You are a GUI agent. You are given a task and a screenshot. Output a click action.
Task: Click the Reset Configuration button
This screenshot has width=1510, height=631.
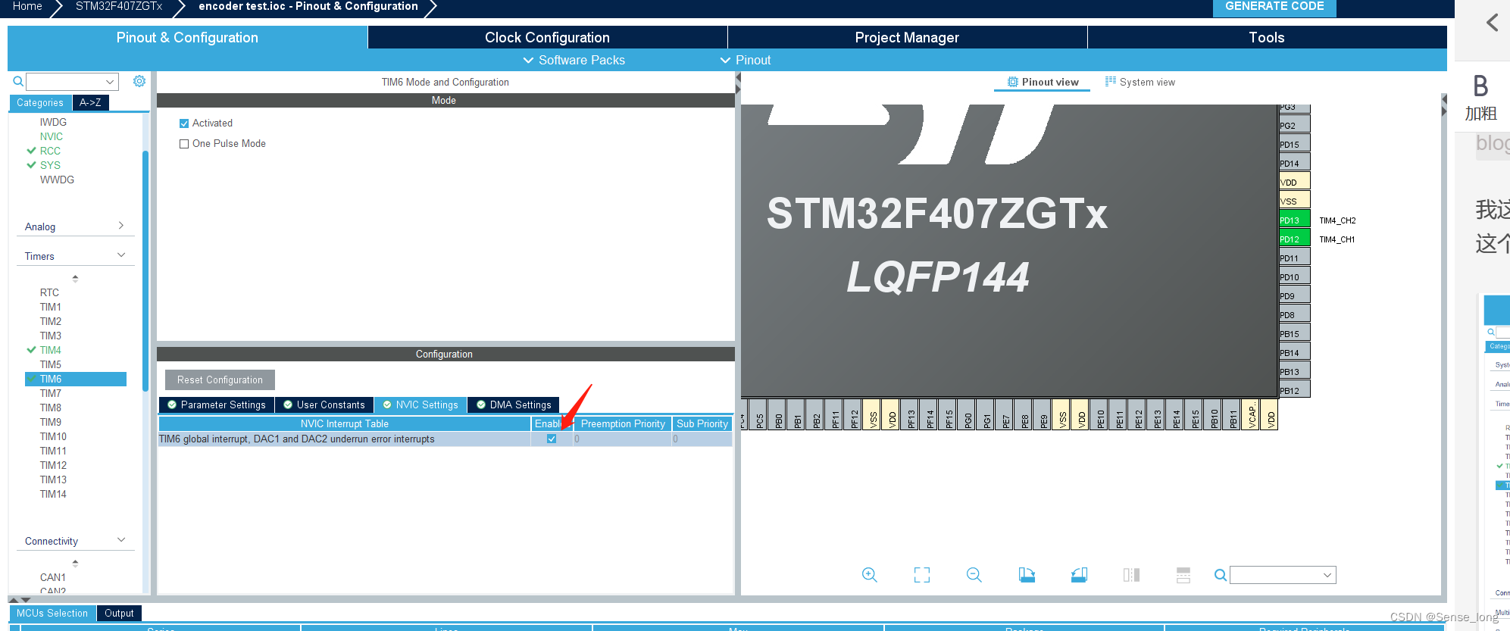click(220, 380)
